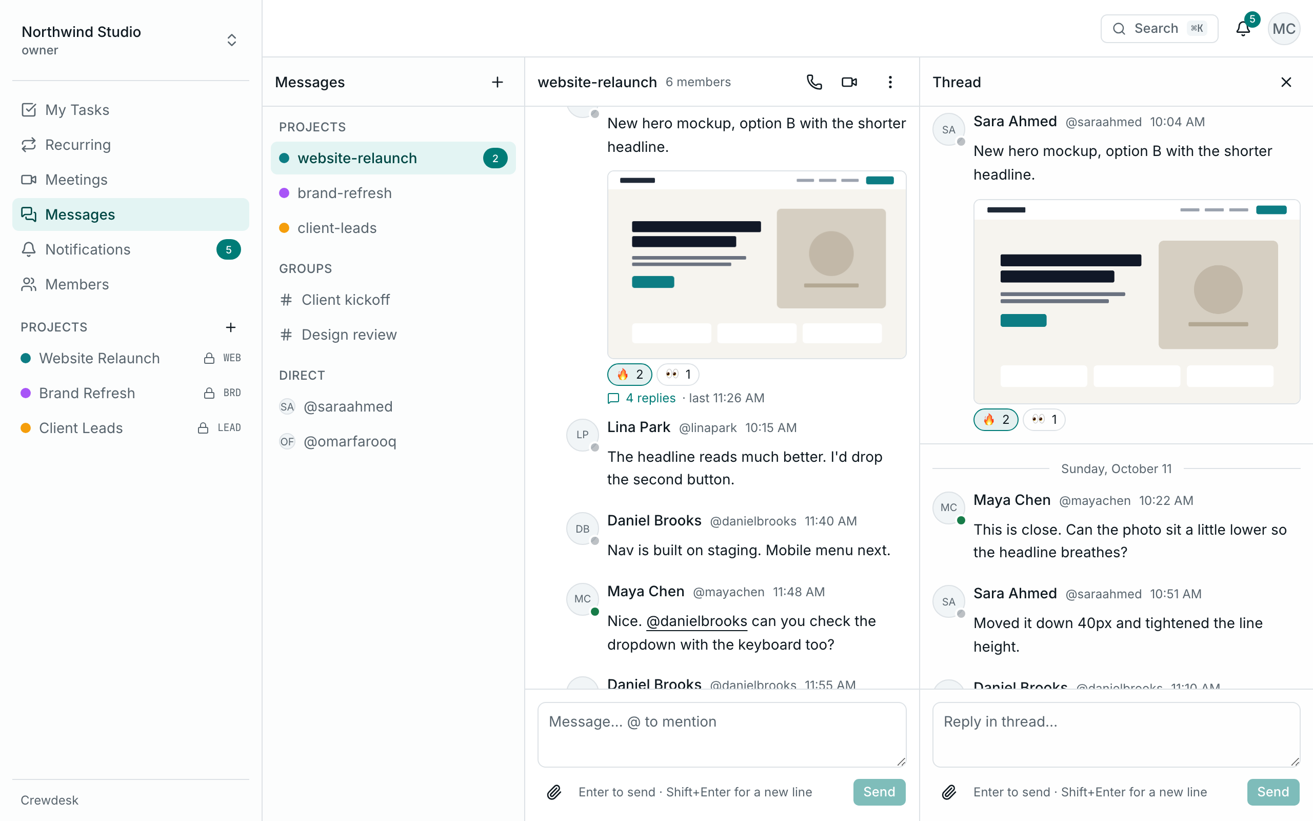The image size is (1313, 821).
Task: Select the brand-refresh channel
Action: [393, 193]
